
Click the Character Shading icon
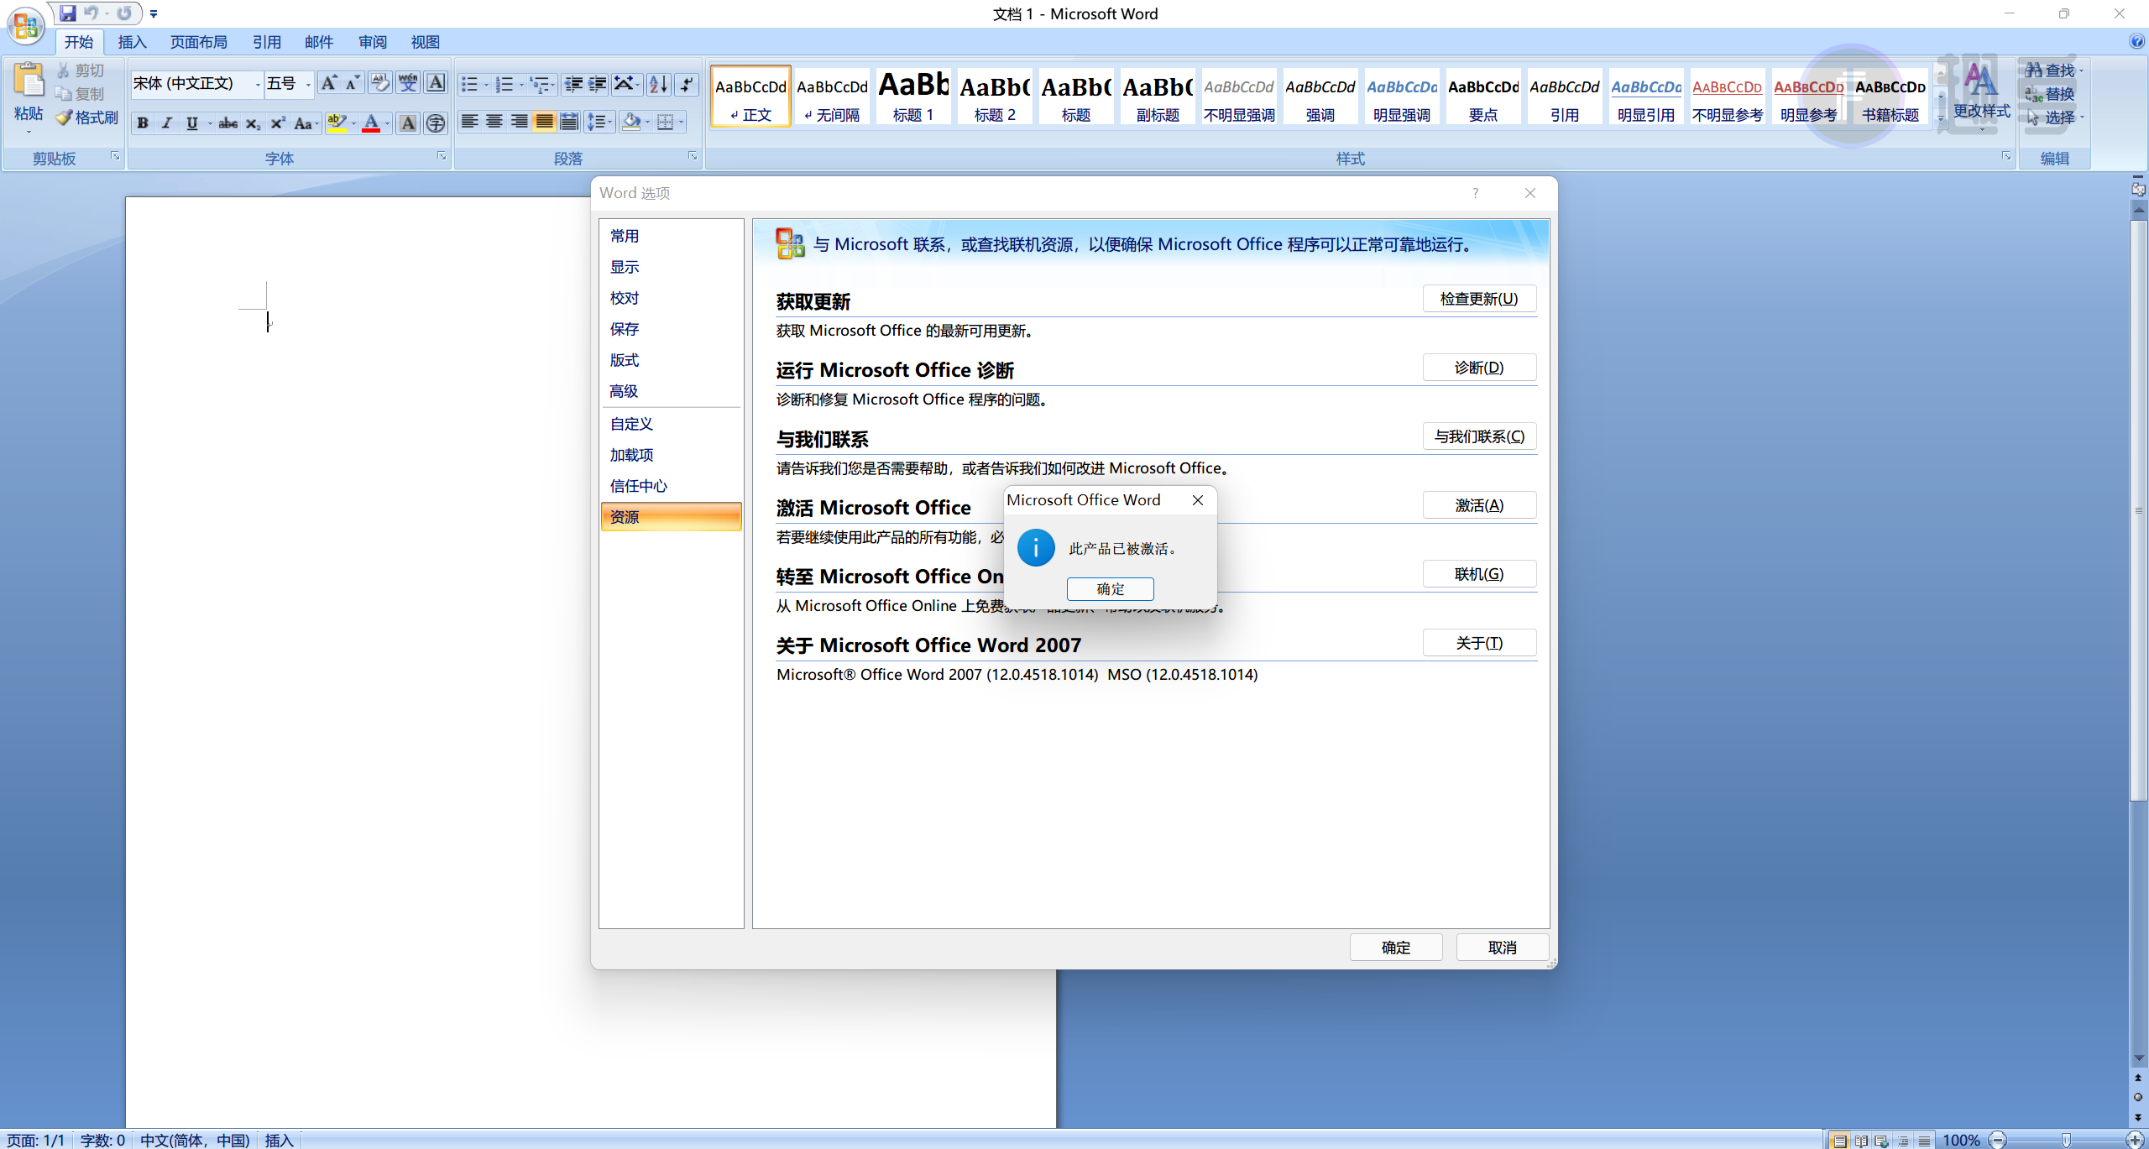pos(408,123)
